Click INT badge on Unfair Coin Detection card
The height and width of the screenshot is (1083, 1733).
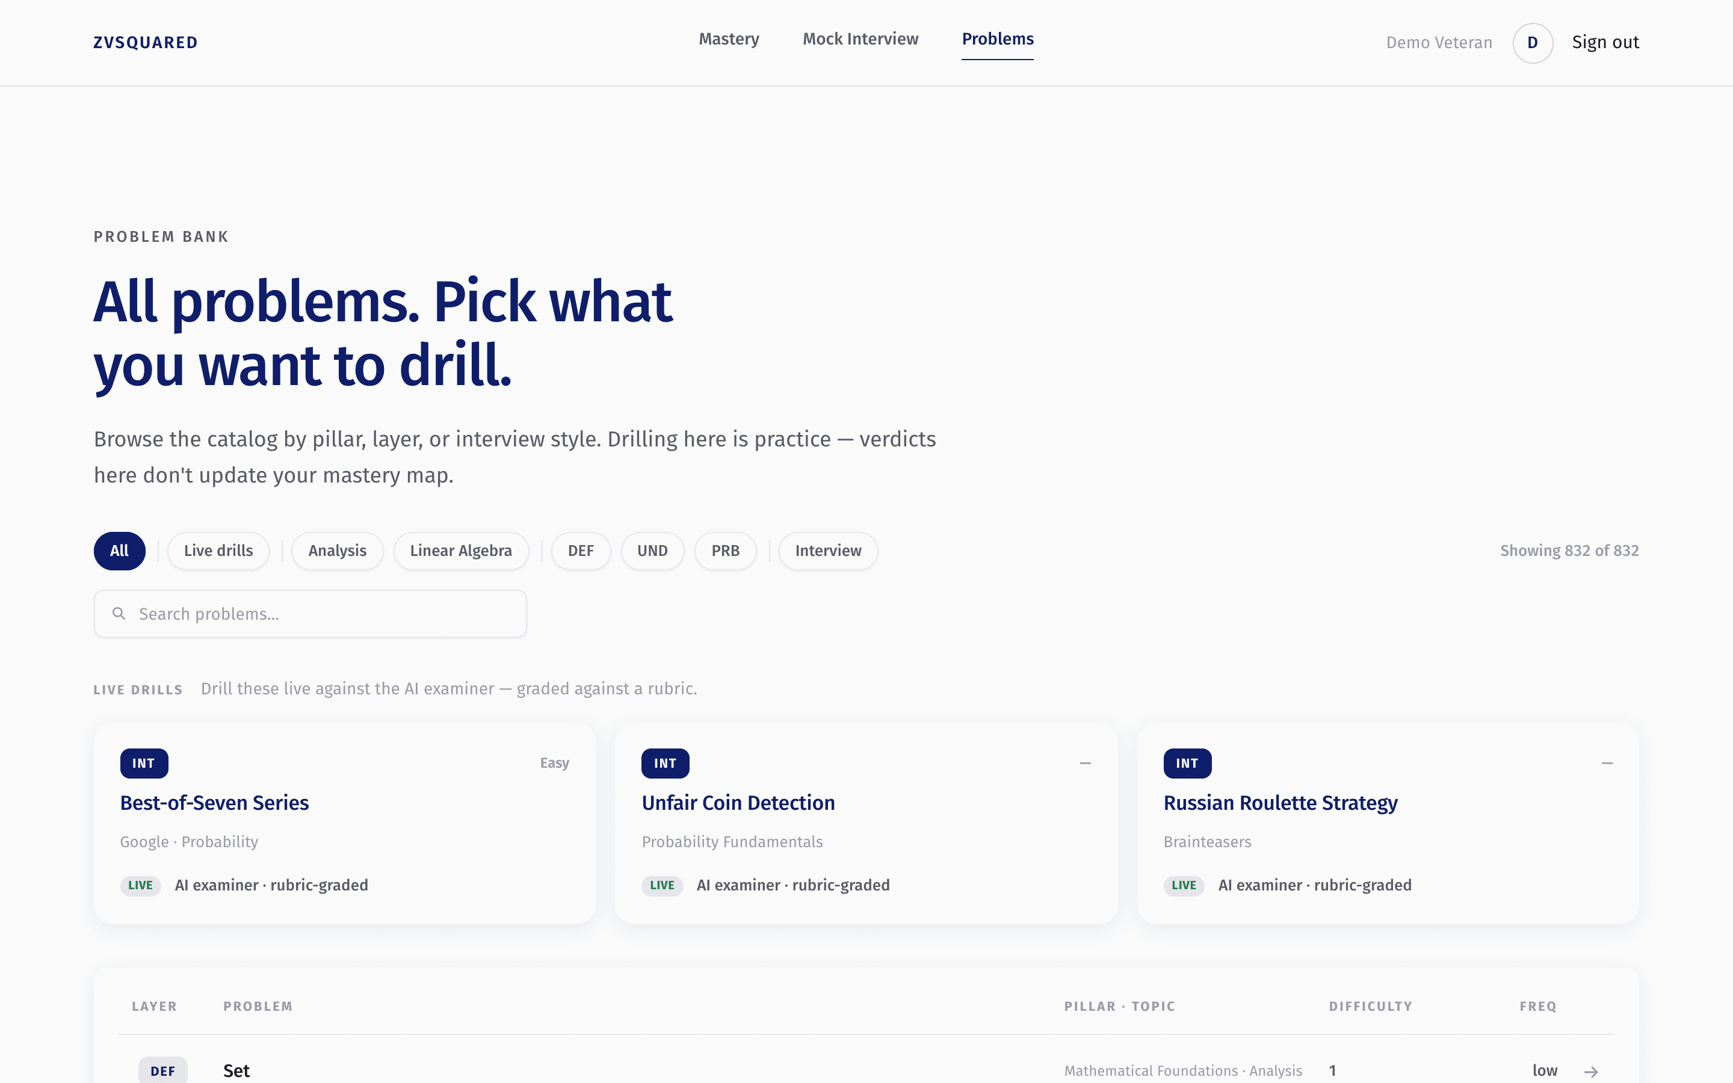(666, 763)
